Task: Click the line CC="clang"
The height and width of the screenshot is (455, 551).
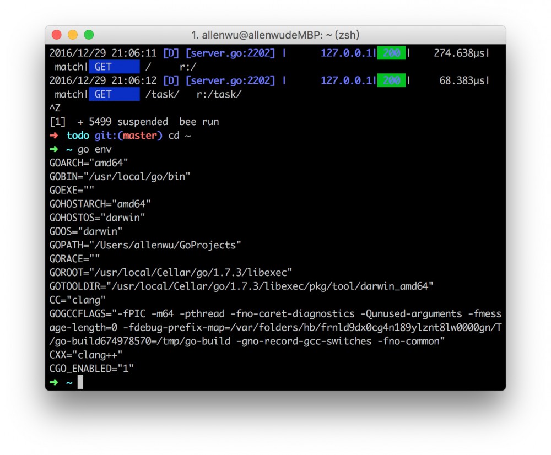Action: 78,300
